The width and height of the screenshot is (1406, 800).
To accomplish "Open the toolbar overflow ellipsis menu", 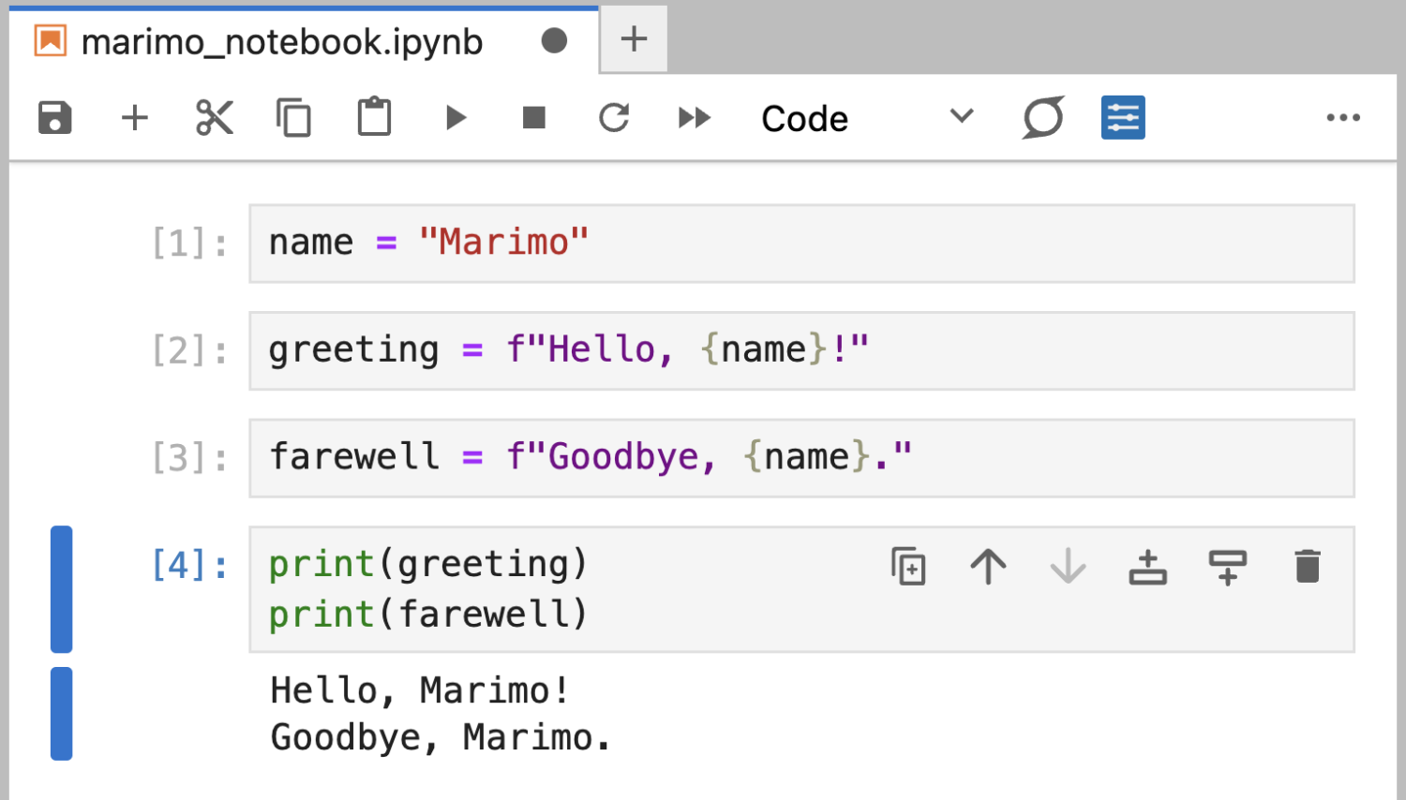I will pyautogui.click(x=1342, y=118).
